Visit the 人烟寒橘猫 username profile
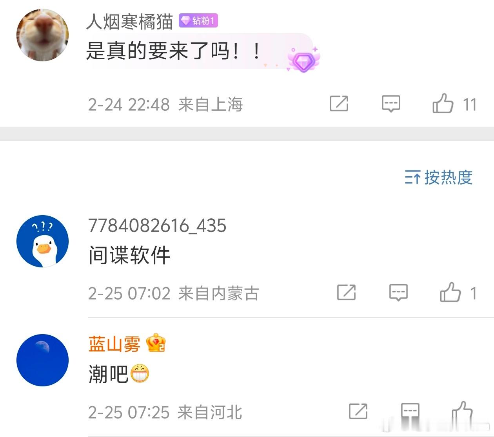494x437 pixels. (129, 21)
